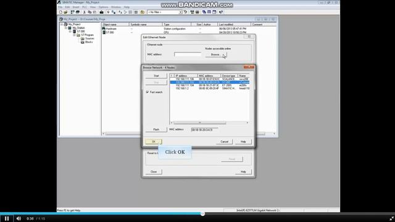
Task: Open the File menu
Action: (60, 7)
